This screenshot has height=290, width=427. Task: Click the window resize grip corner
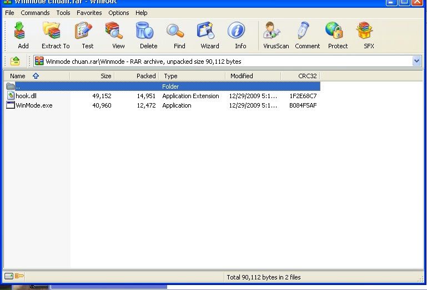pyautogui.click(x=420, y=278)
